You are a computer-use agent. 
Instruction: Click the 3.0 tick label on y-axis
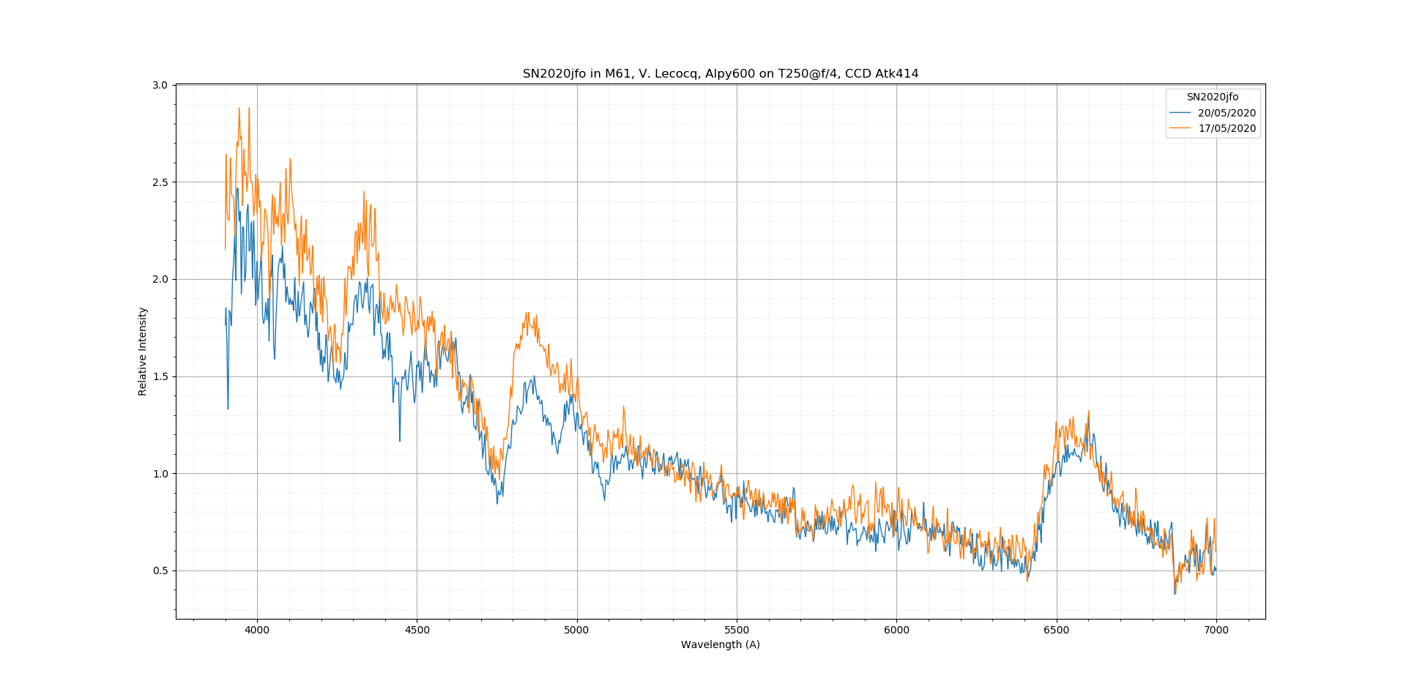pos(160,85)
